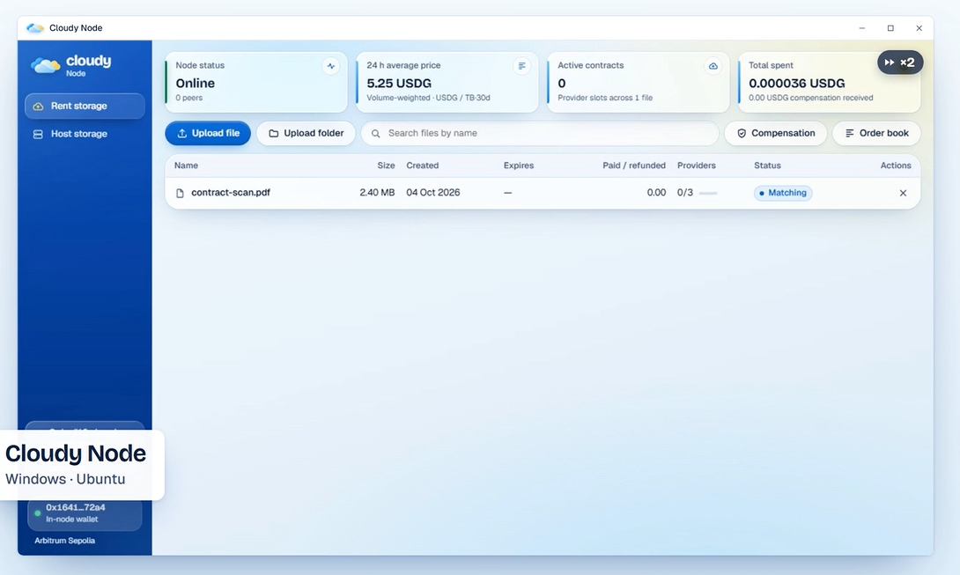Click the 0.000036 USDG total spent value
The width and height of the screenshot is (960, 575).
[x=796, y=84]
